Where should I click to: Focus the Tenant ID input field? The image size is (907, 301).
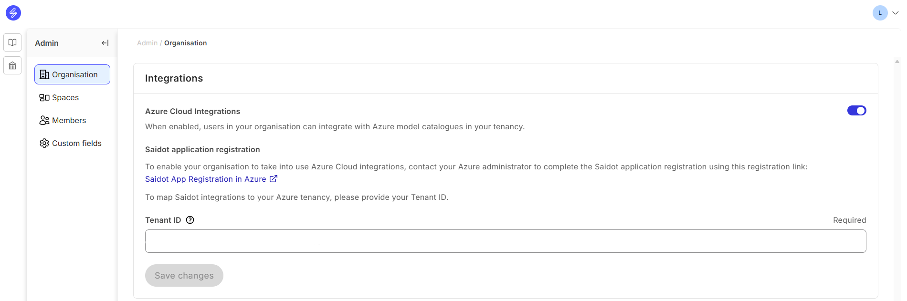click(505, 241)
